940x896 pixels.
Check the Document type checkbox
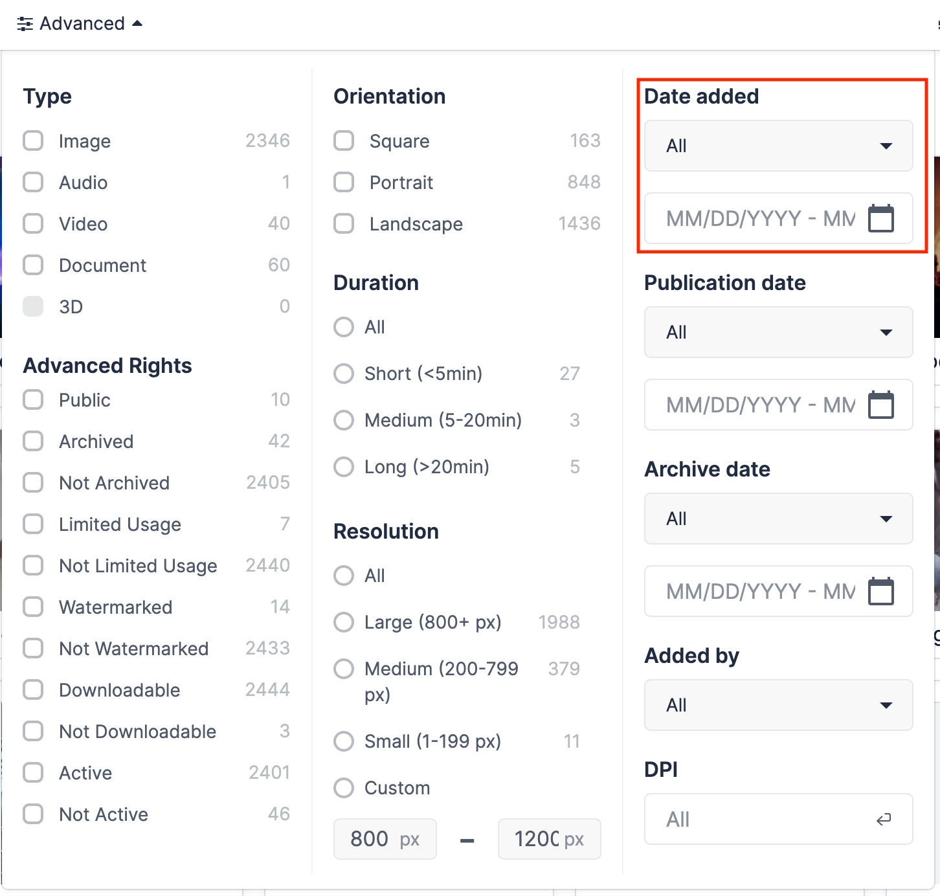click(x=33, y=265)
